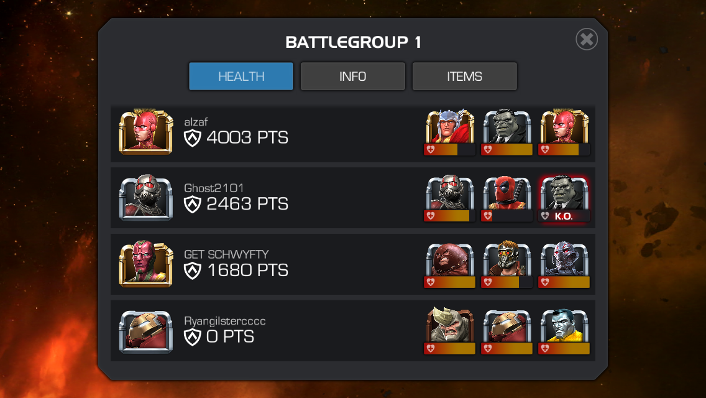Select Star-Lord champion in GET SCHWYFTY's team
The image size is (706, 398).
click(x=507, y=260)
